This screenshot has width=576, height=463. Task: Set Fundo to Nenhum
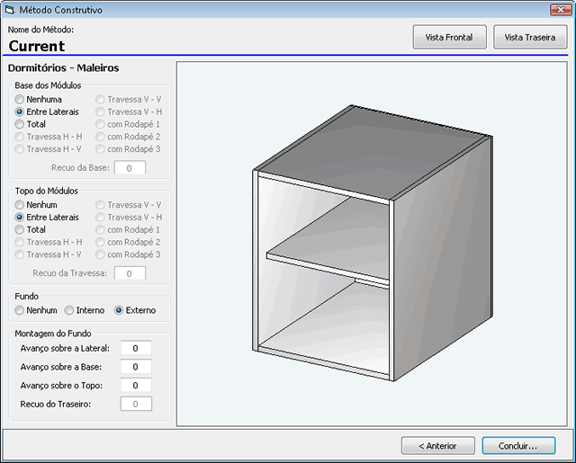(36, 310)
